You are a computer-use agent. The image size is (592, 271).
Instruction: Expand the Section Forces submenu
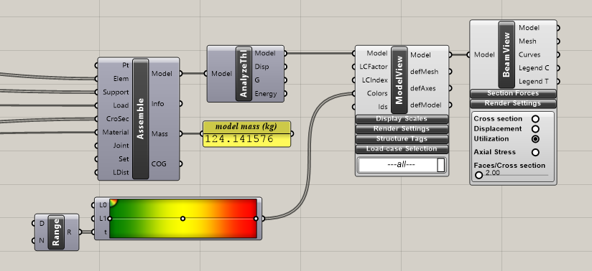tap(513, 93)
